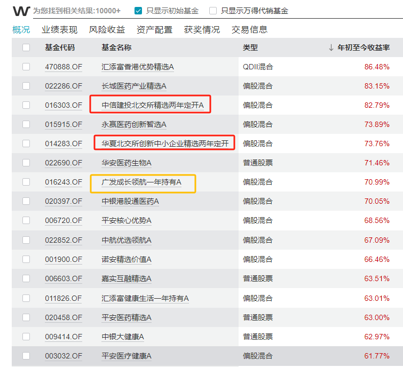Click the 基金名称 column header
Viewport: 403px width, 367px height.
[x=116, y=47]
